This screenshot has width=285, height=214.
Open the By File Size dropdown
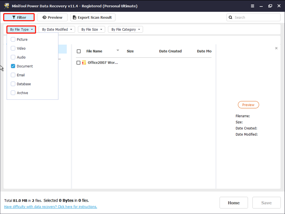92,30
